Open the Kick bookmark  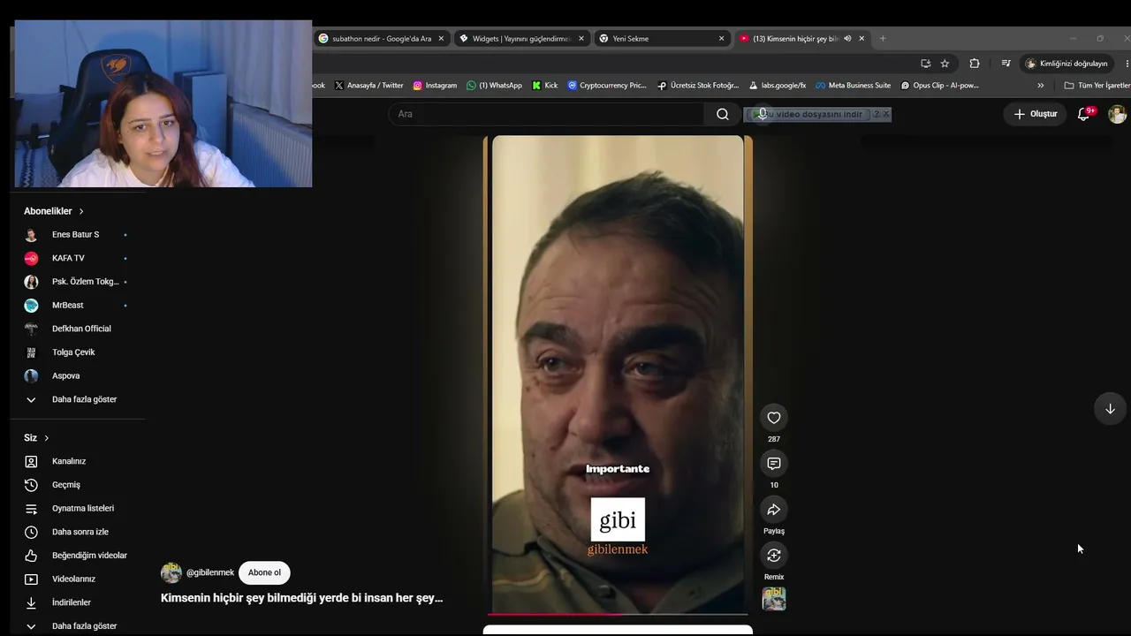[545, 86]
